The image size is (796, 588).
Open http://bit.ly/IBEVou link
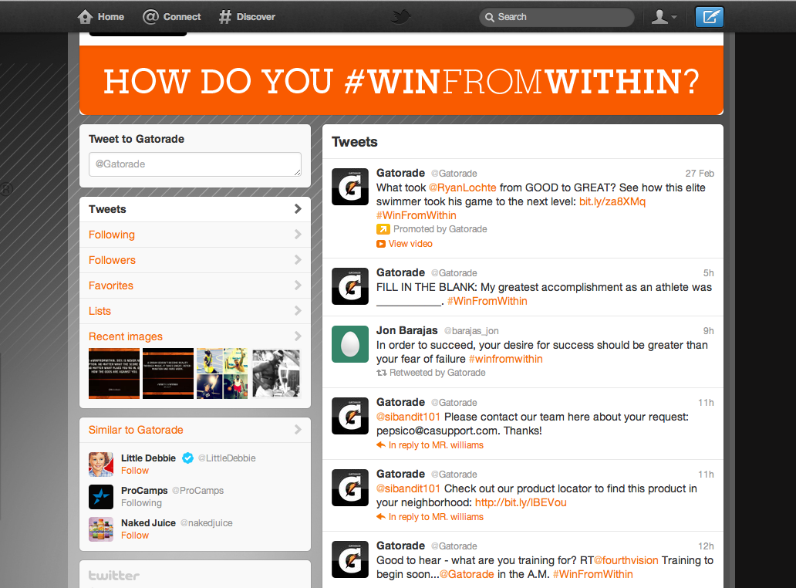click(521, 502)
